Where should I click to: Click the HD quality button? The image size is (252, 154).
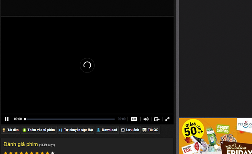click(x=134, y=119)
